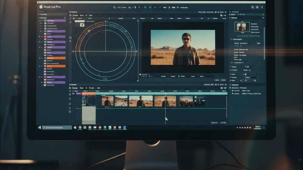Click the left button at the timeline's bottom edge
This screenshot has height=170, width=303.
coord(214,122)
